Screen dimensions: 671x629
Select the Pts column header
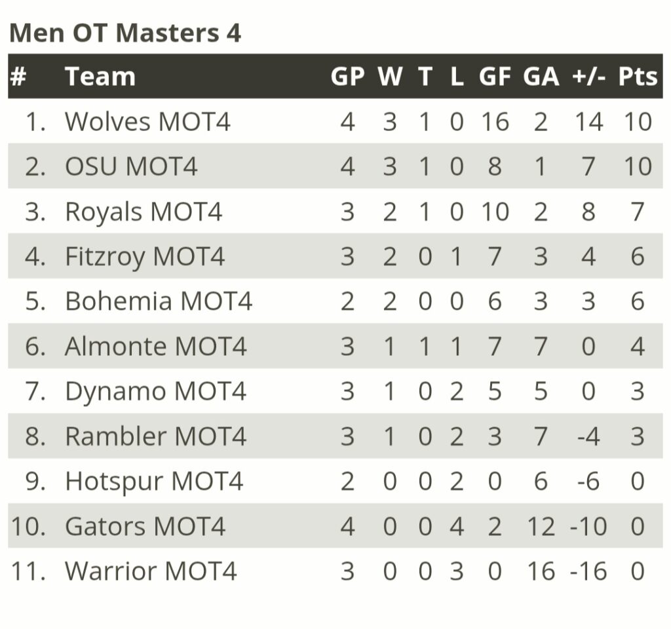click(638, 77)
